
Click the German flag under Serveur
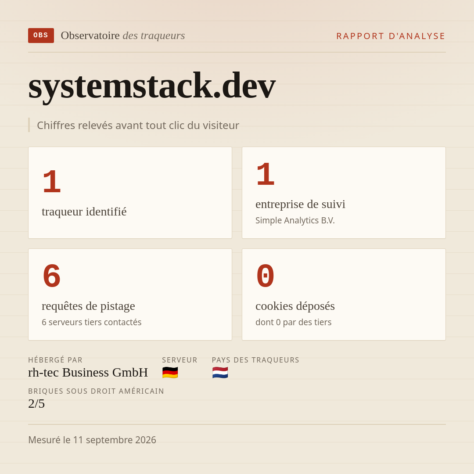coord(170,373)
